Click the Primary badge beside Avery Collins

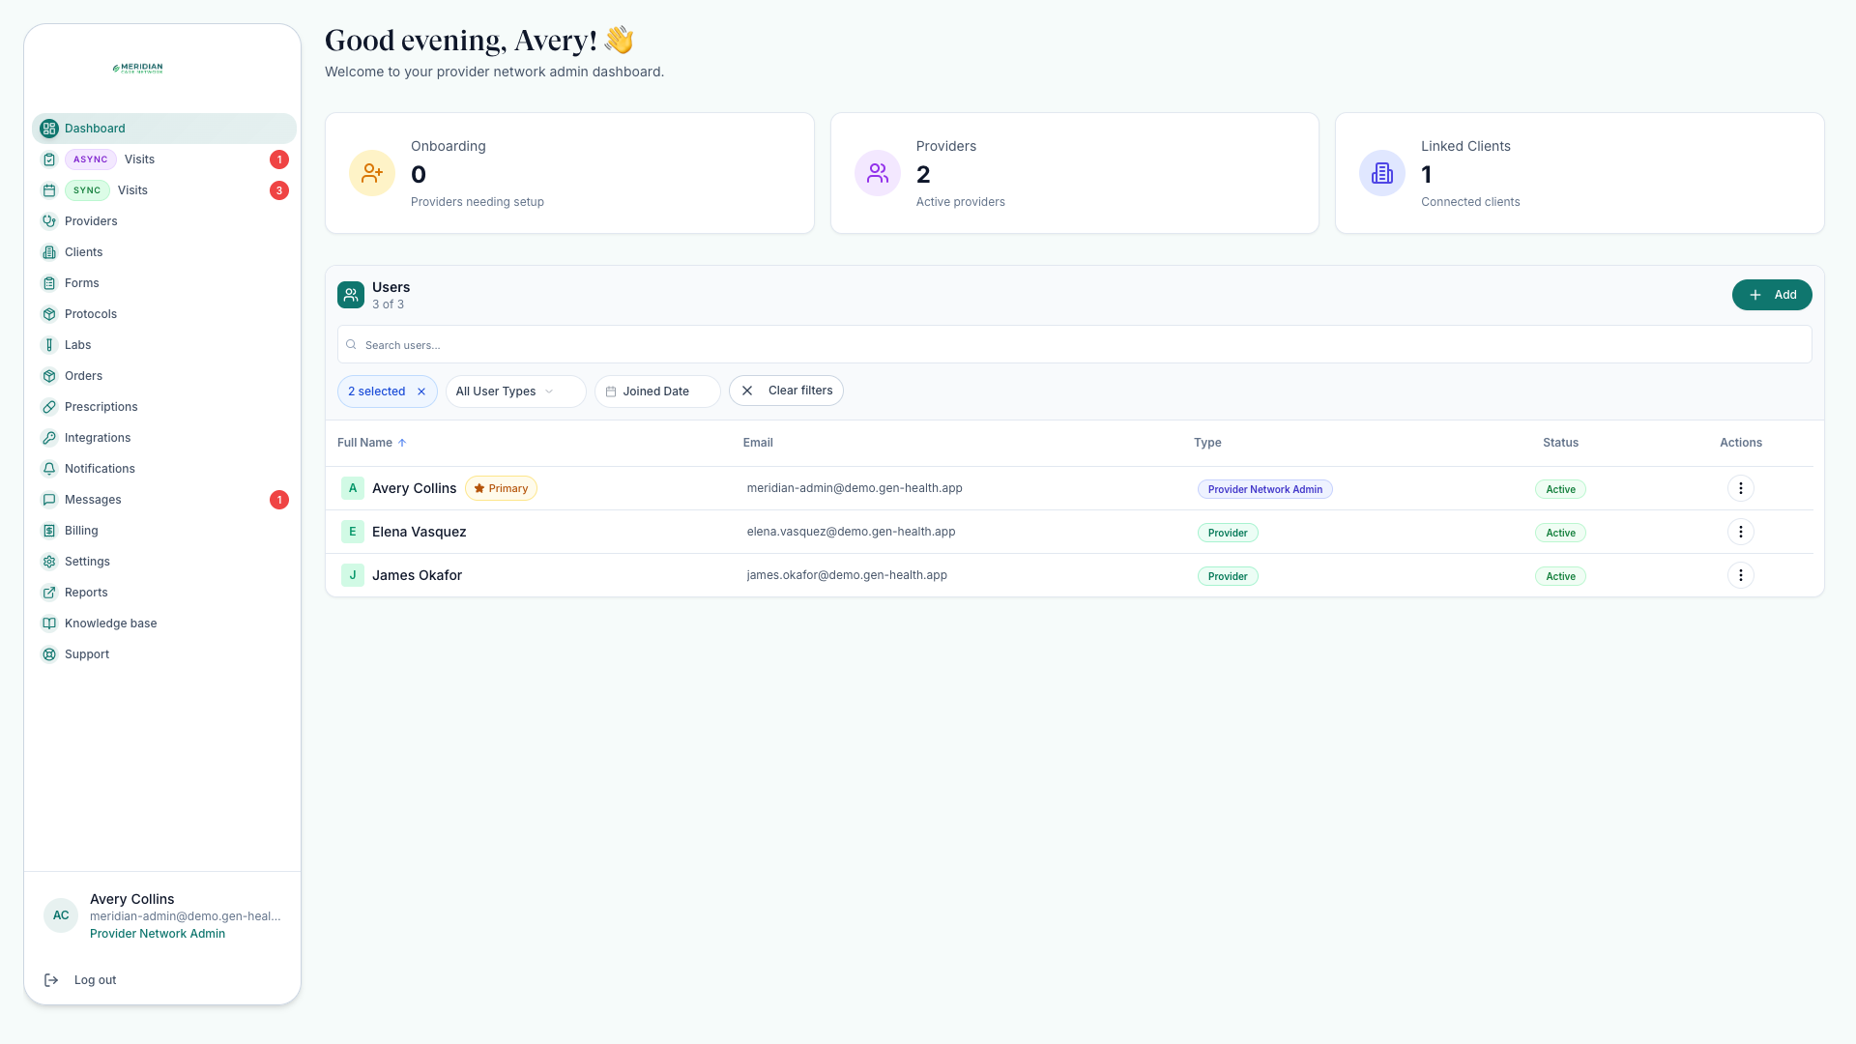501,488
